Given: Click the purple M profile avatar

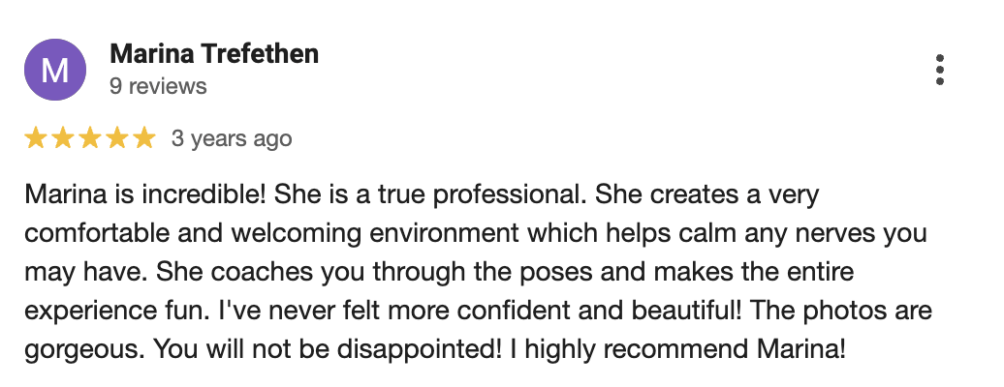Looking at the screenshot, I should coord(55,70).
